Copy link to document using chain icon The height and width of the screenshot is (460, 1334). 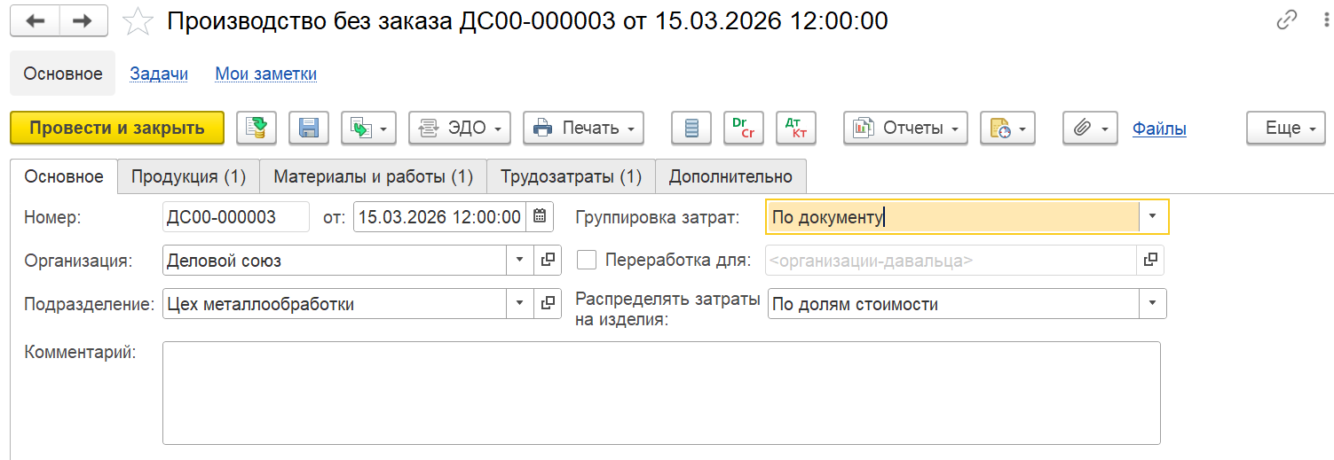pyautogui.click(x=1286, y=20)
